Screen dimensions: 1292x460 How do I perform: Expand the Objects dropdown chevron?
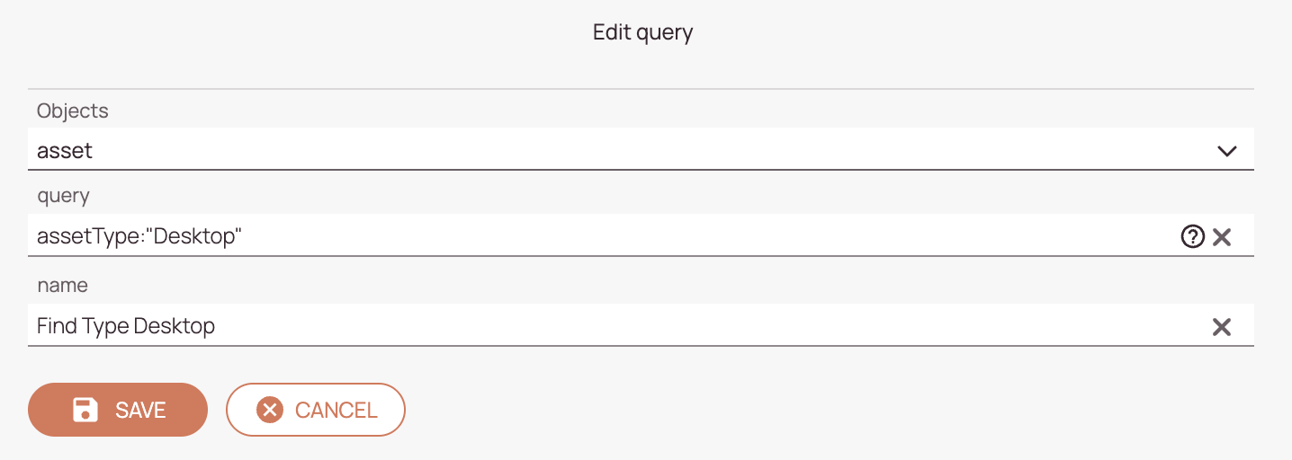click(x=1227, y=151)
